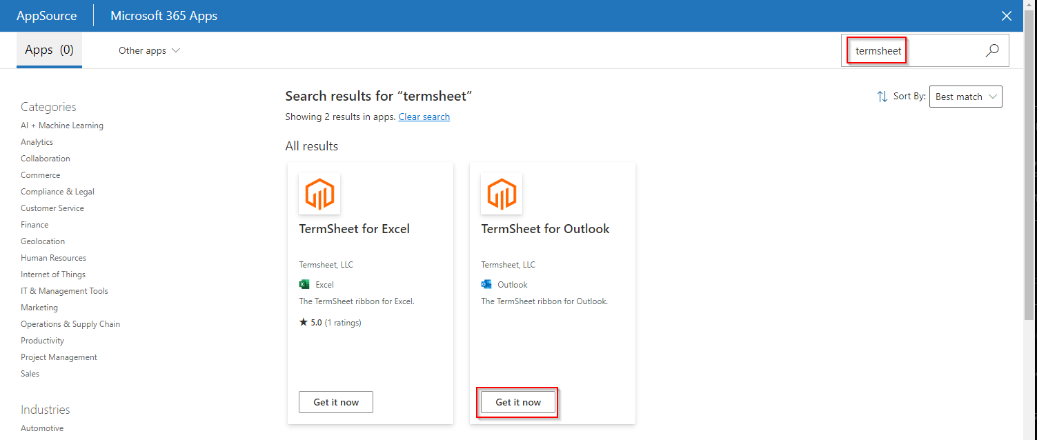Click the sort arrows icon beside Sort By
1037x440 pixels.
point(882,97)
